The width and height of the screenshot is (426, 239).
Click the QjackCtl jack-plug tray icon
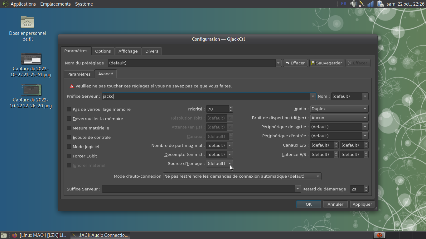362,4
